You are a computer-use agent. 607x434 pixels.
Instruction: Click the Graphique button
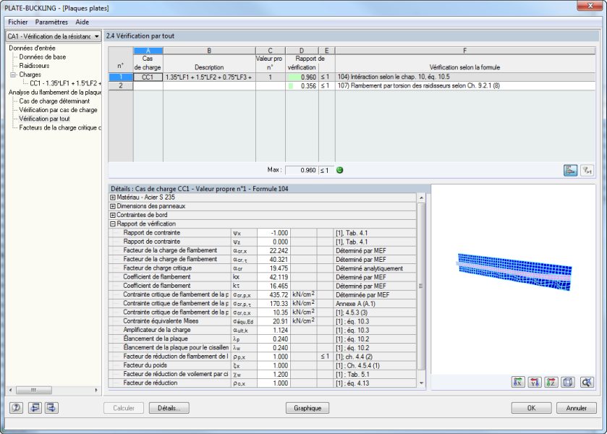[307, 408]
